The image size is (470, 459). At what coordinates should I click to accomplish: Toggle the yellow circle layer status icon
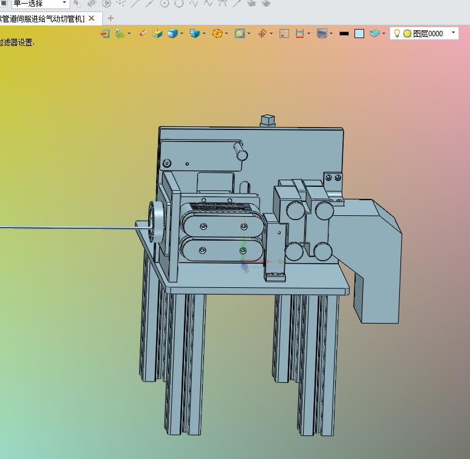point(407,34)
